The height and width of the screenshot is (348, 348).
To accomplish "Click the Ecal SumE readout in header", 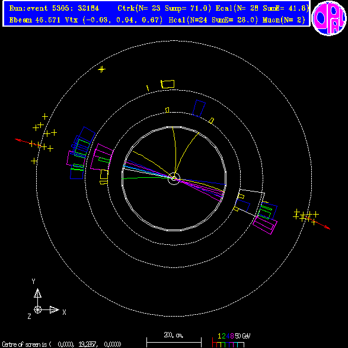I will coord(286,8).
